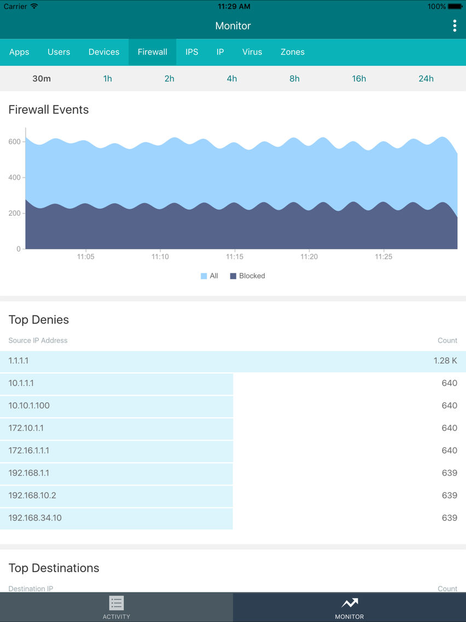
Task: Select the 16h time range
Action: (x=359, y=78)
